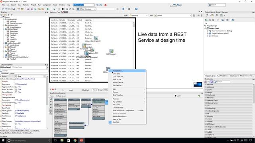Open the Refactor menu
Screen dimensions: 255x143
[x=26, y=5]
